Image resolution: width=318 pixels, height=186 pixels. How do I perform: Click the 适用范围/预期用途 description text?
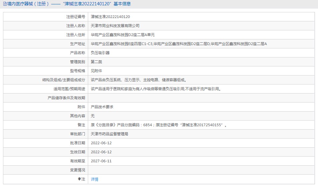(x=156, y=89)
